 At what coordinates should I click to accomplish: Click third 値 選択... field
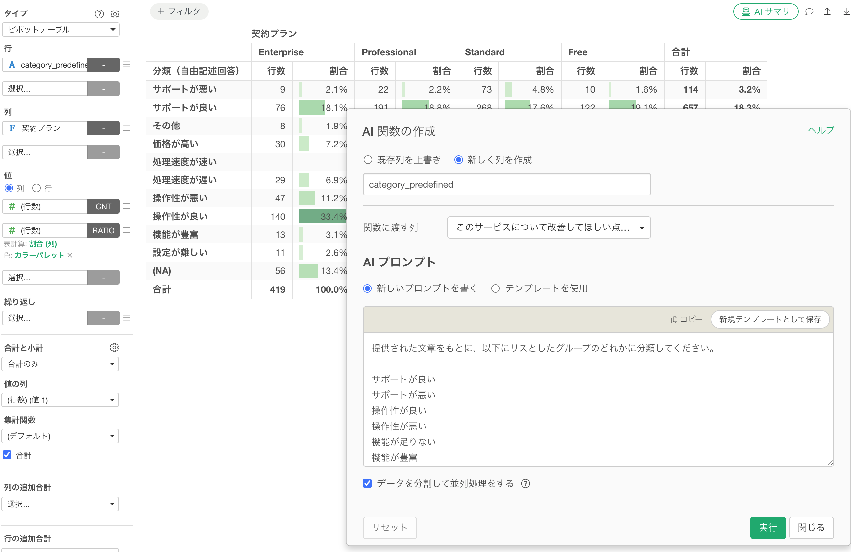point(45,277)
